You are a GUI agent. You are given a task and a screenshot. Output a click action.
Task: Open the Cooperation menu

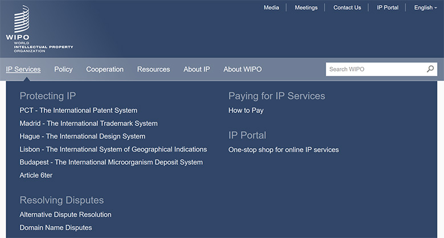[x=105, y=69]
